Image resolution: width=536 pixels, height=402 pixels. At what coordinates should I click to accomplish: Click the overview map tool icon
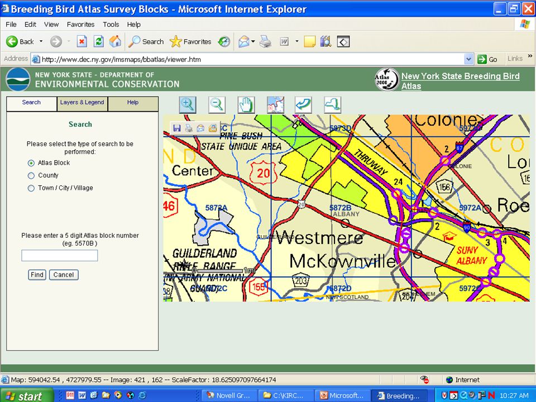(275, 104)
